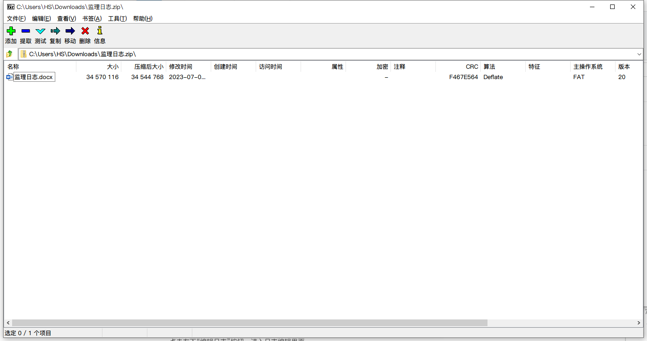Sort by 算法 column header
Screen dimensions: 647x341
503,66
